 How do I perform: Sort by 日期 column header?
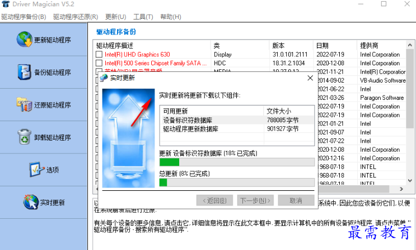click(x=335, y=46)
